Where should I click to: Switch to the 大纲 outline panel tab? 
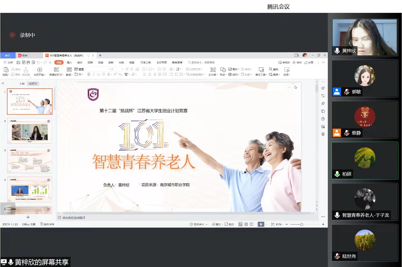tap(22, 84)
